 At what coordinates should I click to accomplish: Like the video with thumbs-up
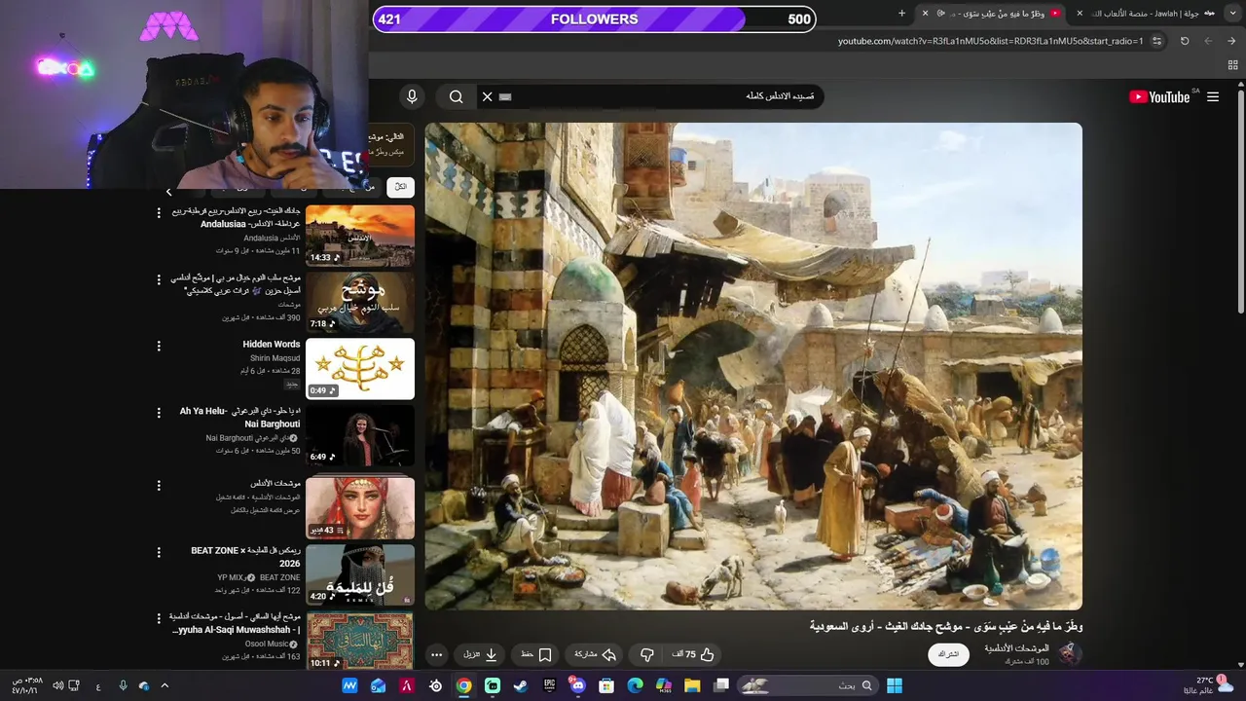click(693, 654)
